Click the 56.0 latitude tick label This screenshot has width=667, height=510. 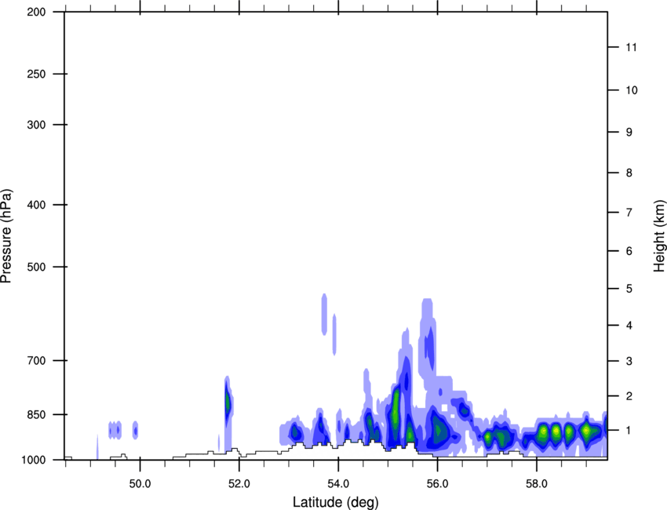point(437,484)
